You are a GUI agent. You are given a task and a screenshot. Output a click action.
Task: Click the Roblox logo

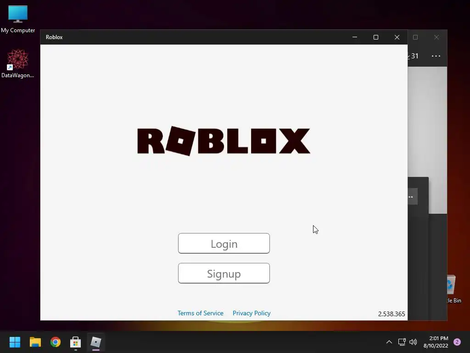point(224,141)
